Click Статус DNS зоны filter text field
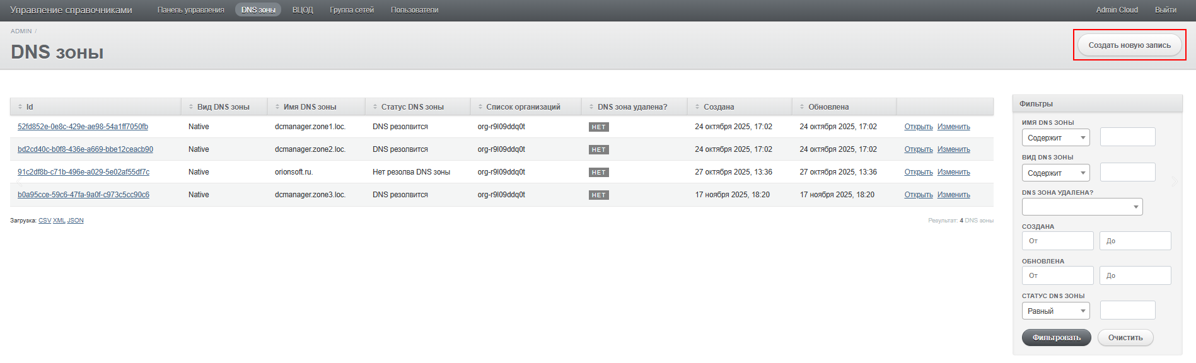1196x363 pixels. click(1127, 310)
